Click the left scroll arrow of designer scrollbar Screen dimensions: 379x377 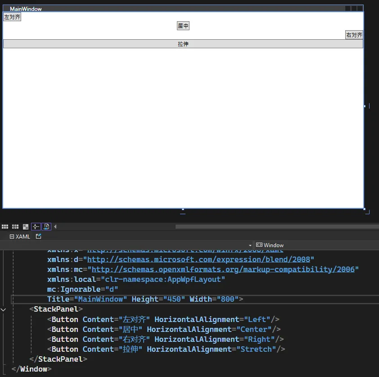coord(55,226)
